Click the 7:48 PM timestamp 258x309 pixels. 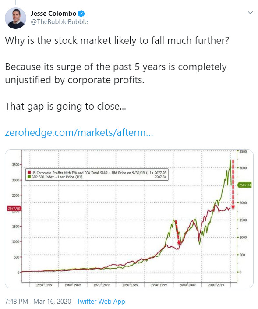(x=16, y=301)
